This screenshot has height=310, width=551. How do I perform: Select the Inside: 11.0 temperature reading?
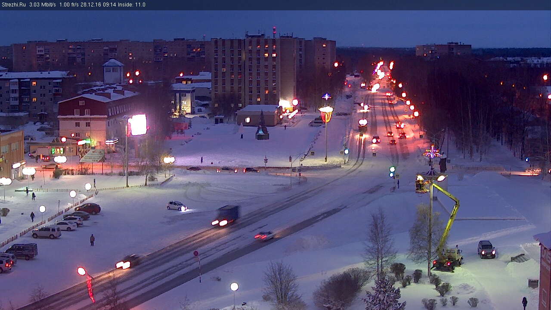tap(131, 5)
